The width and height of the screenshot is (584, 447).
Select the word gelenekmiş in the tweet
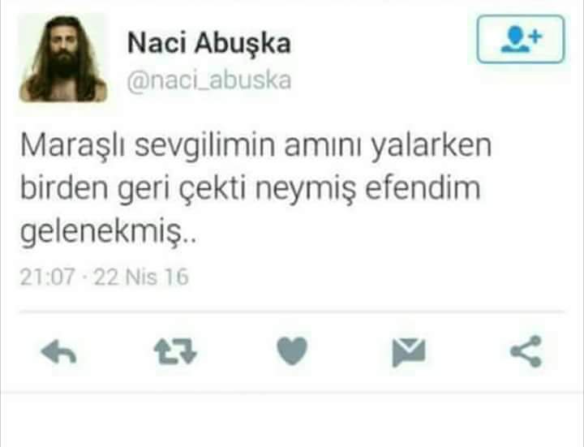(101, 233)
